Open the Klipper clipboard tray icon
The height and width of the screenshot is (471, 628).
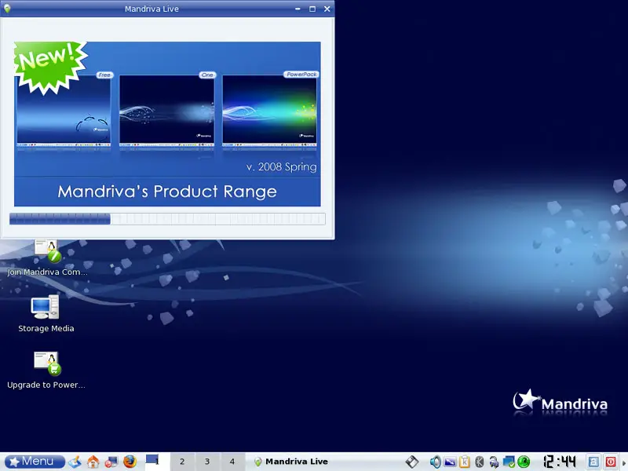[x=465, y=462]
